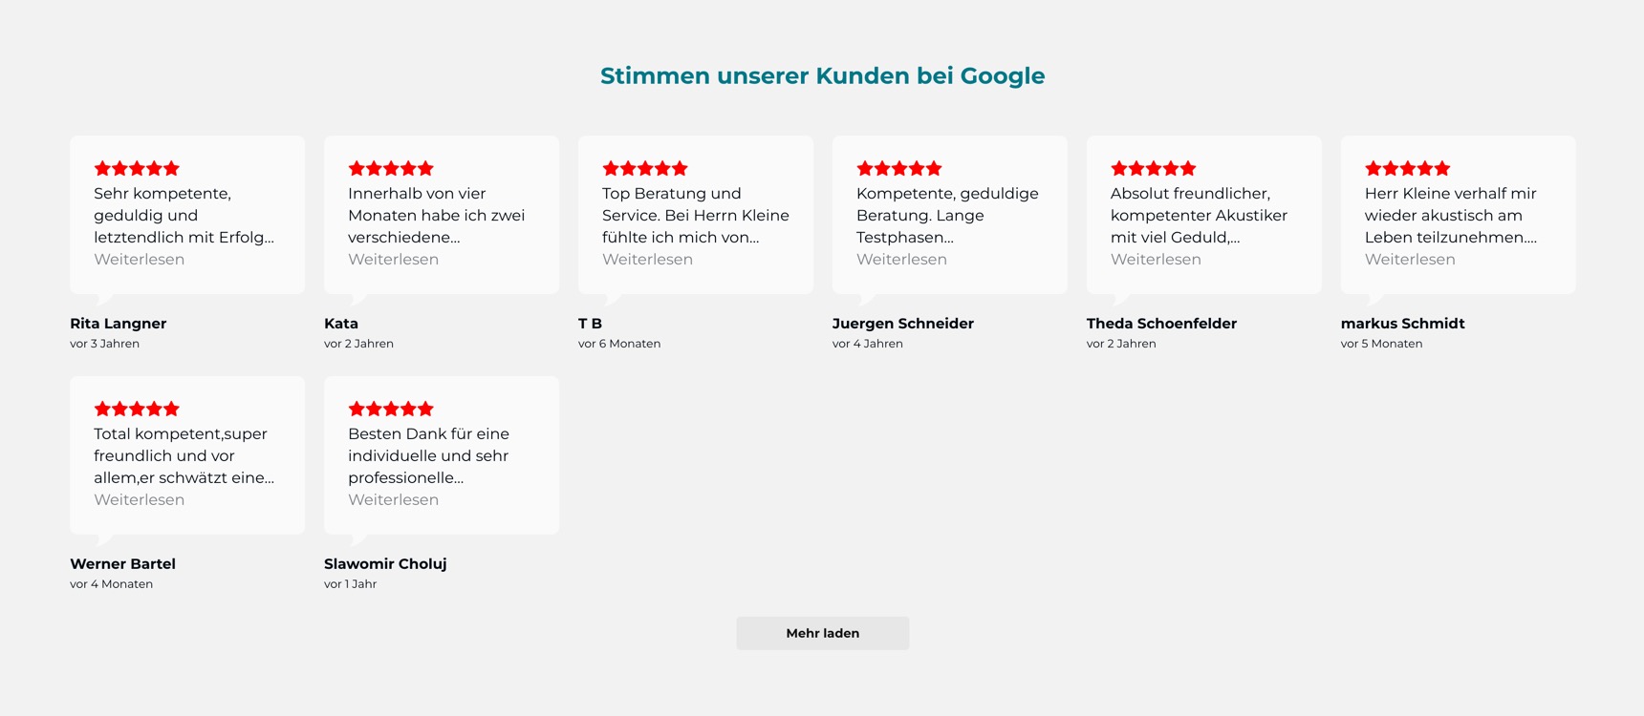Click the stars on Slawomir Choluj's review
This screenshot has width=1644, height=716.
(391, 409)
